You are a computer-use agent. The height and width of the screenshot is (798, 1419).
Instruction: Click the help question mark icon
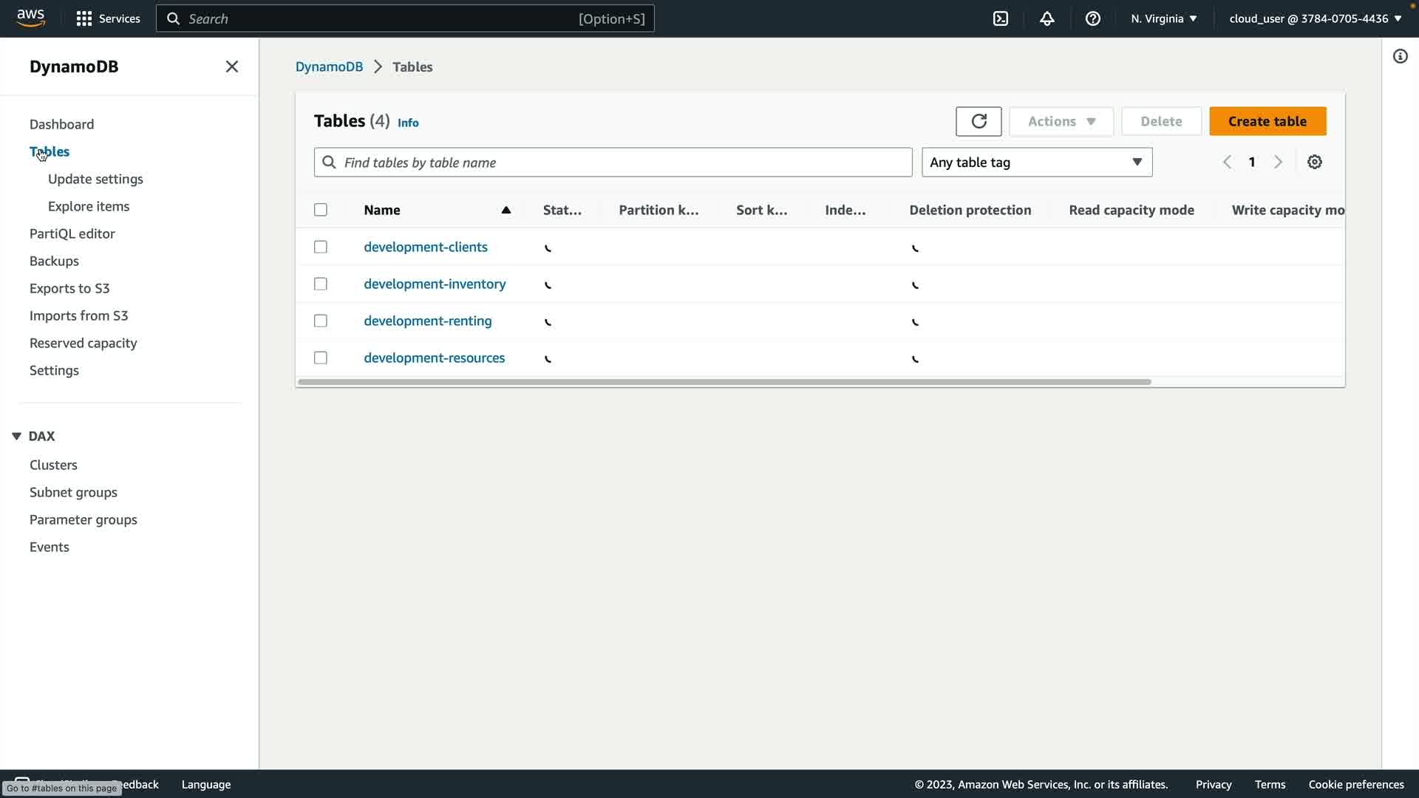1093,18
